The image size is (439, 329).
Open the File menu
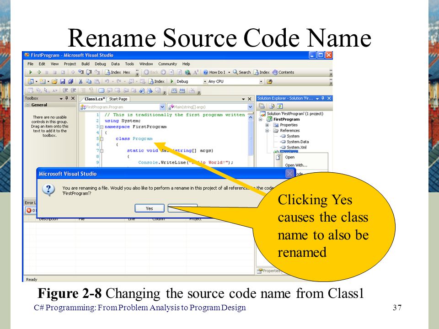click(30, 64)
